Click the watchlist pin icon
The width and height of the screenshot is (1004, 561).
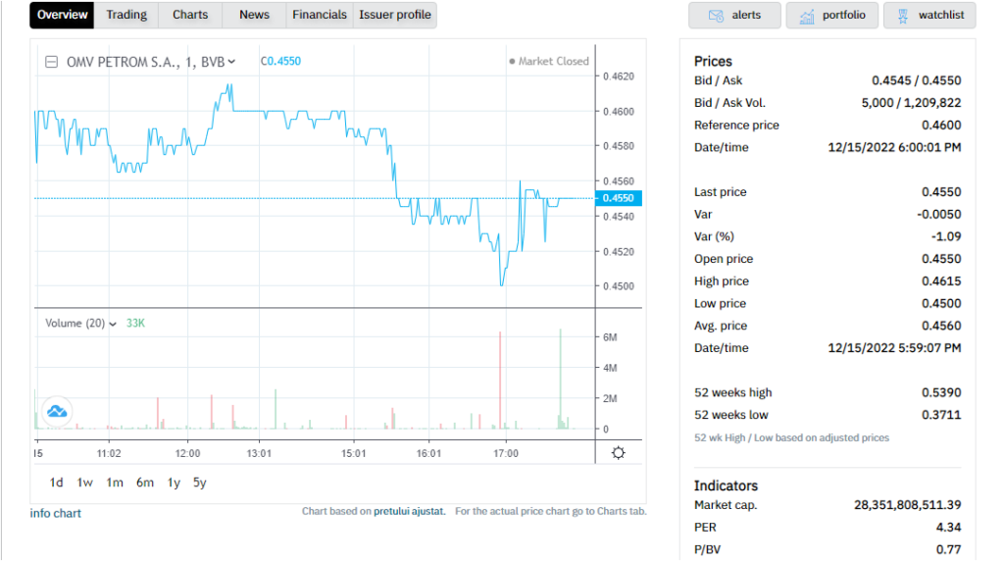pyautogui.click(x=901, y=16)
